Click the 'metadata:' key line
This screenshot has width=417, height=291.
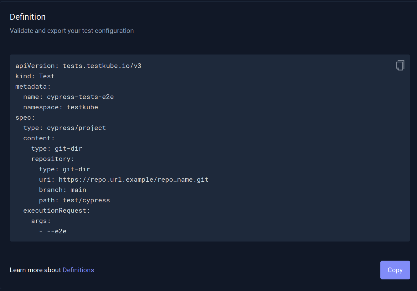[33, 86]
